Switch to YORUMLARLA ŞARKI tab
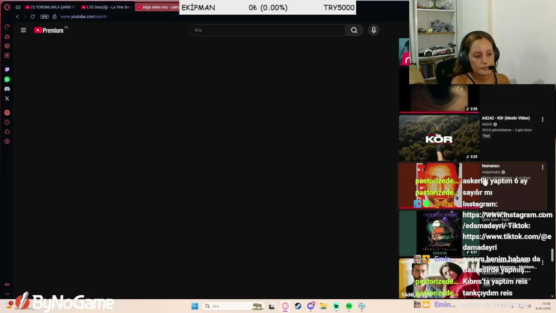The image size is (556, 313). [50, 7]
